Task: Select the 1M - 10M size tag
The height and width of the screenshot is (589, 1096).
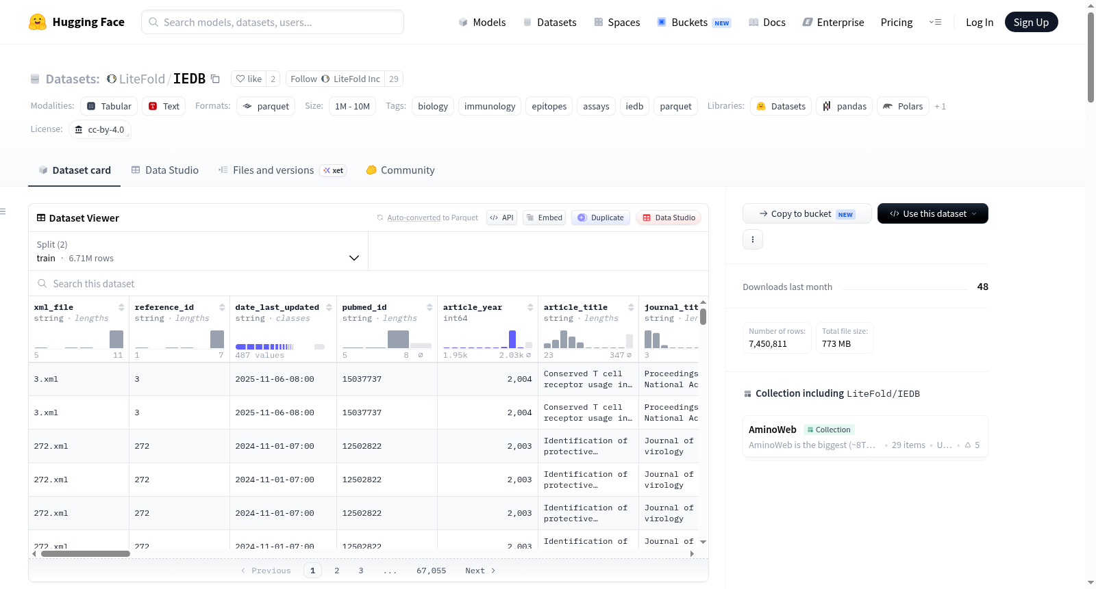Action: [x=353, y=106]
